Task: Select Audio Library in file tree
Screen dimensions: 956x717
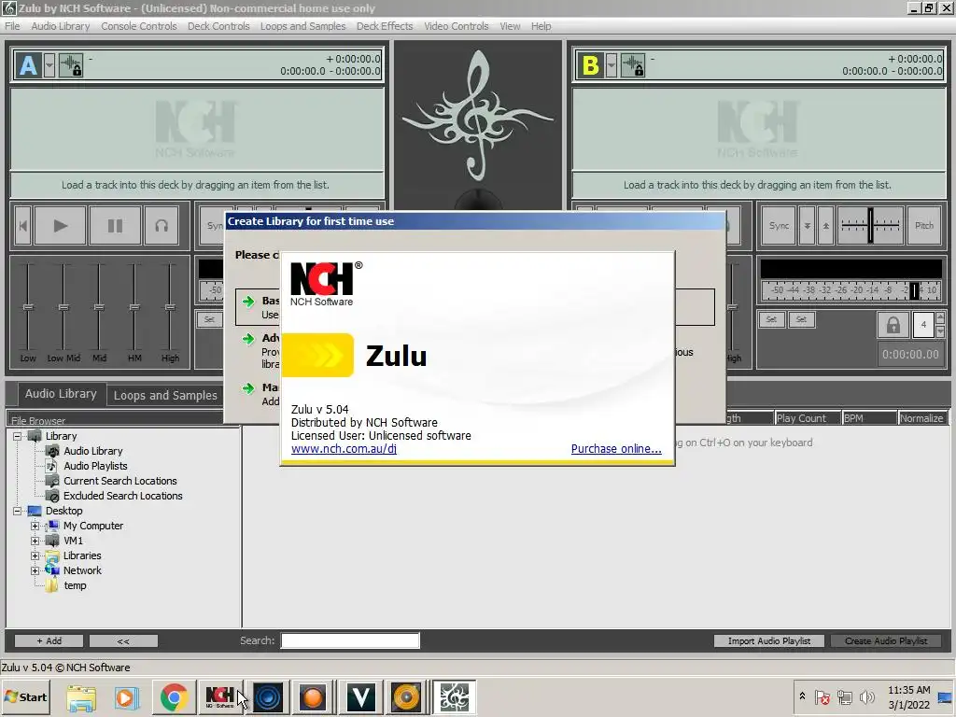Action: [92, 451]
